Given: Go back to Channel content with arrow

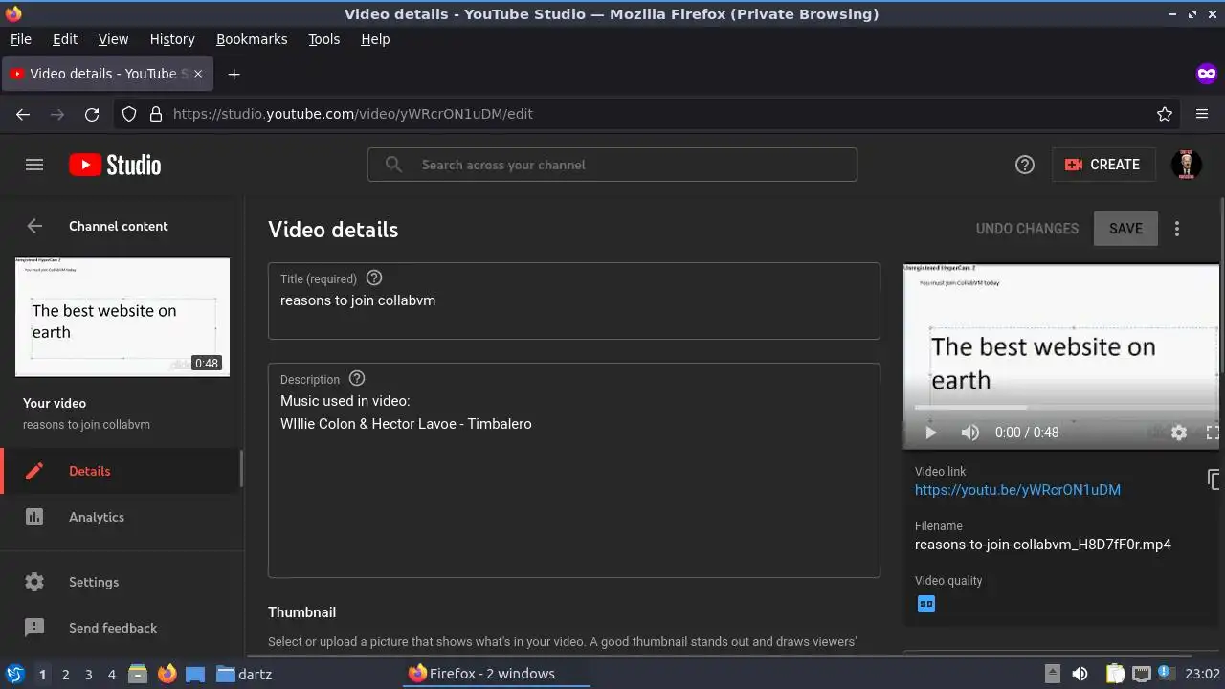Looking at the screenshot, I should tap(34, 226).
